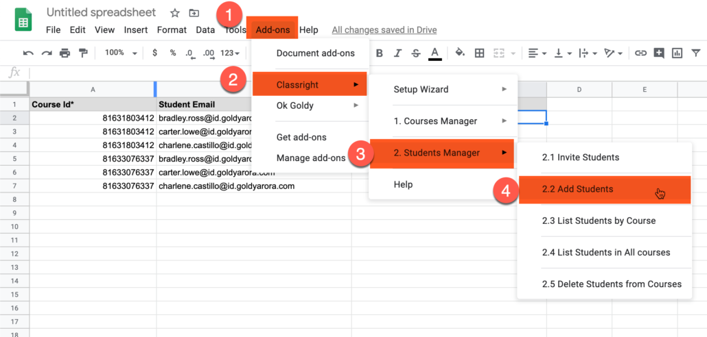Open the zoom 100% dropdown
Viewport: 707px width, 337px height.
point(120,53)
